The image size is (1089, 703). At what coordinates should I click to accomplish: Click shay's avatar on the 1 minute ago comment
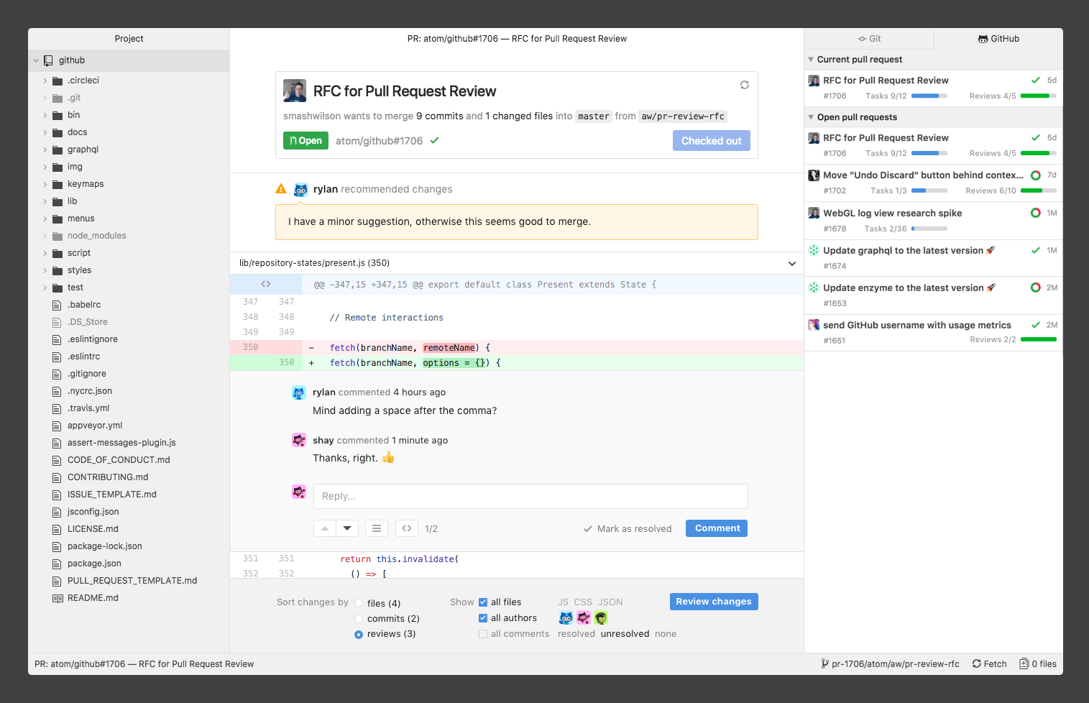click(x=299, y=440)
